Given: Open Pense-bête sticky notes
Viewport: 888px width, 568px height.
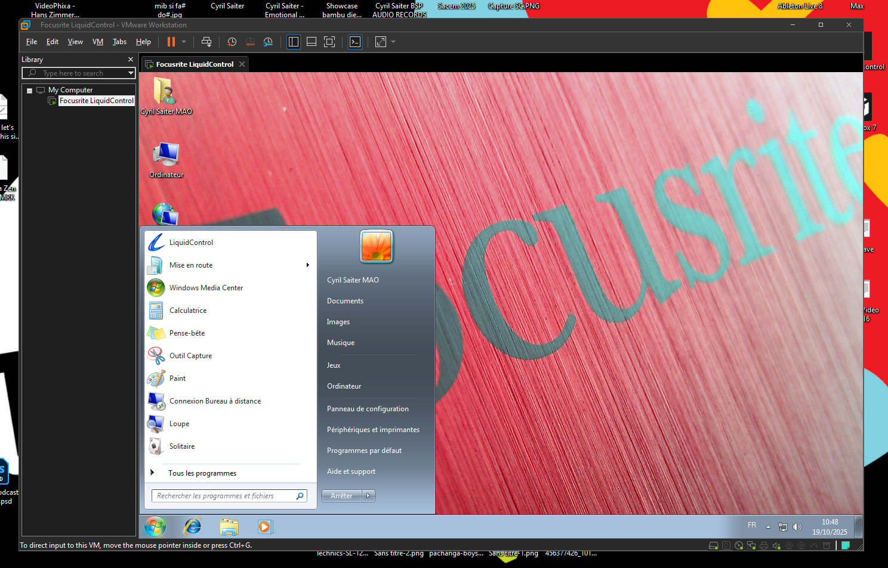Looking at the screenshot, I should coord(230,333).
